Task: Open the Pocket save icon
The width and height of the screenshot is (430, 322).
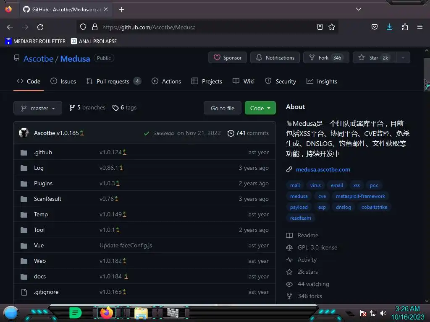Action: (x=374, y=27)
